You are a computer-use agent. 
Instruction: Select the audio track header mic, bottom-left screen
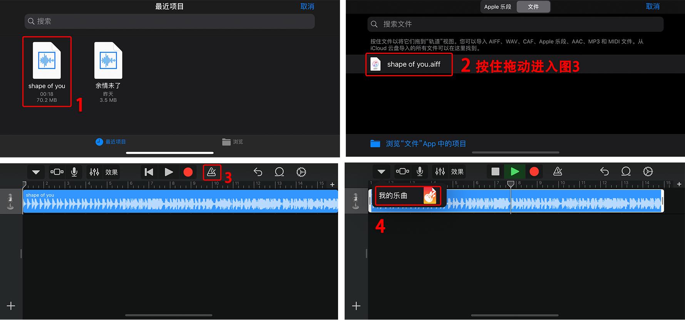[x=10, y=201]
